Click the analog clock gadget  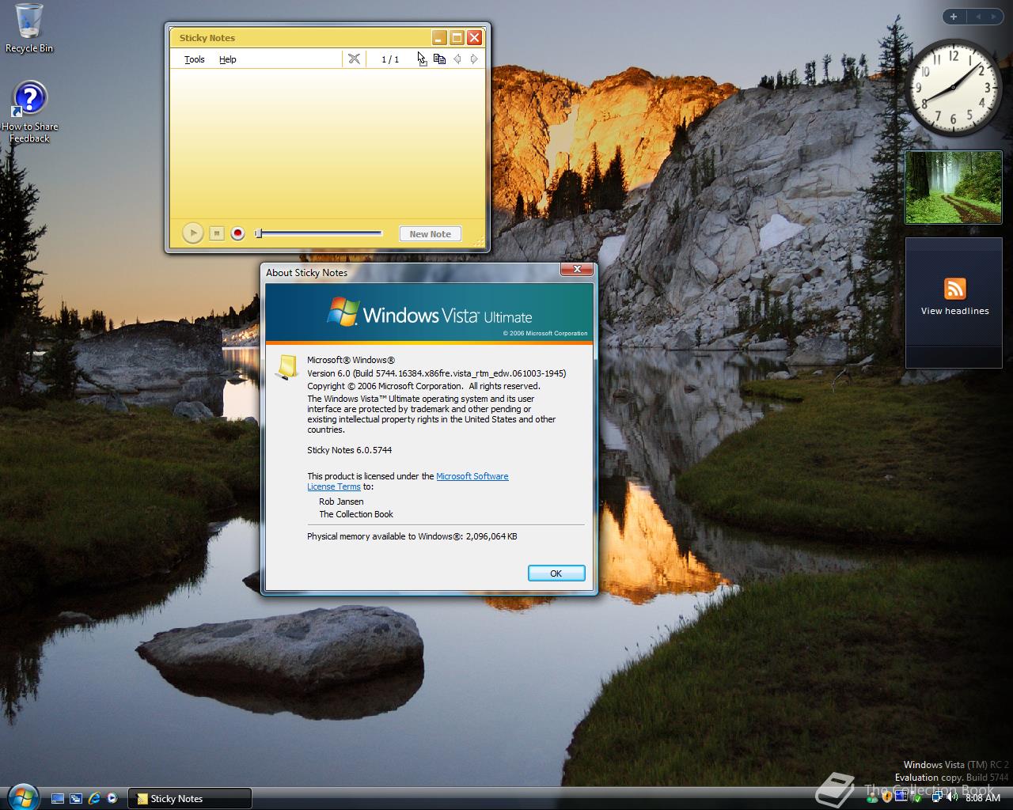click(x=953, y=87)
